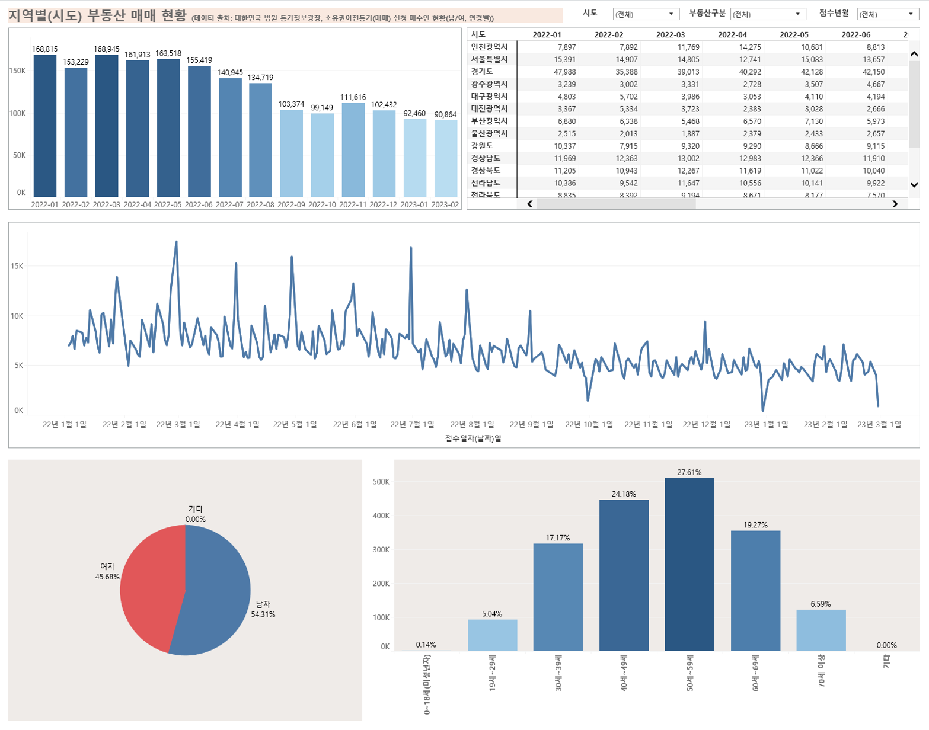Click the dashboard title 지역별(시도) 부동산 매매 현황
Viewport: 929px width, 730px height.
tap(97, 15)
